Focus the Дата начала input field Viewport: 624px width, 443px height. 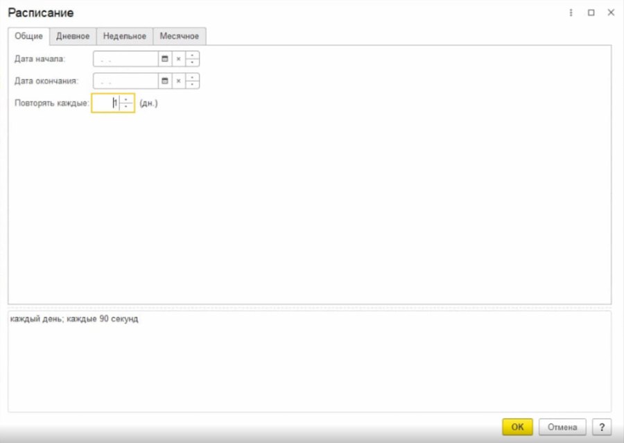(125, 59)
